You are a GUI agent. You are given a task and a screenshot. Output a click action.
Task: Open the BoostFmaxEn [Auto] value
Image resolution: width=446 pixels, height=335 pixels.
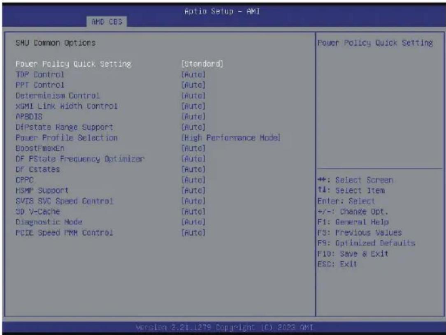[x=193, y=148]
